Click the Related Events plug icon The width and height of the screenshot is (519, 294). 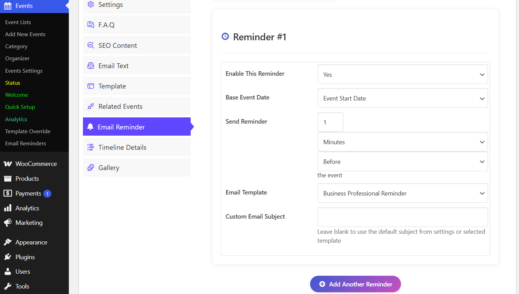[91, 106]
